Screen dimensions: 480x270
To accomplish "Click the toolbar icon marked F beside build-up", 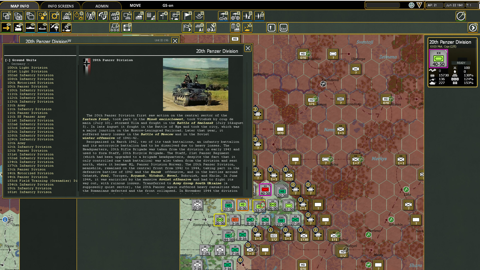I will click(127, 28).
